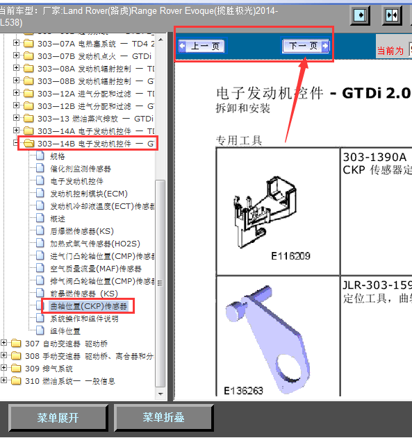Select the 303-13 folder icon
The image size is (412, 438).
coord(28,119)
